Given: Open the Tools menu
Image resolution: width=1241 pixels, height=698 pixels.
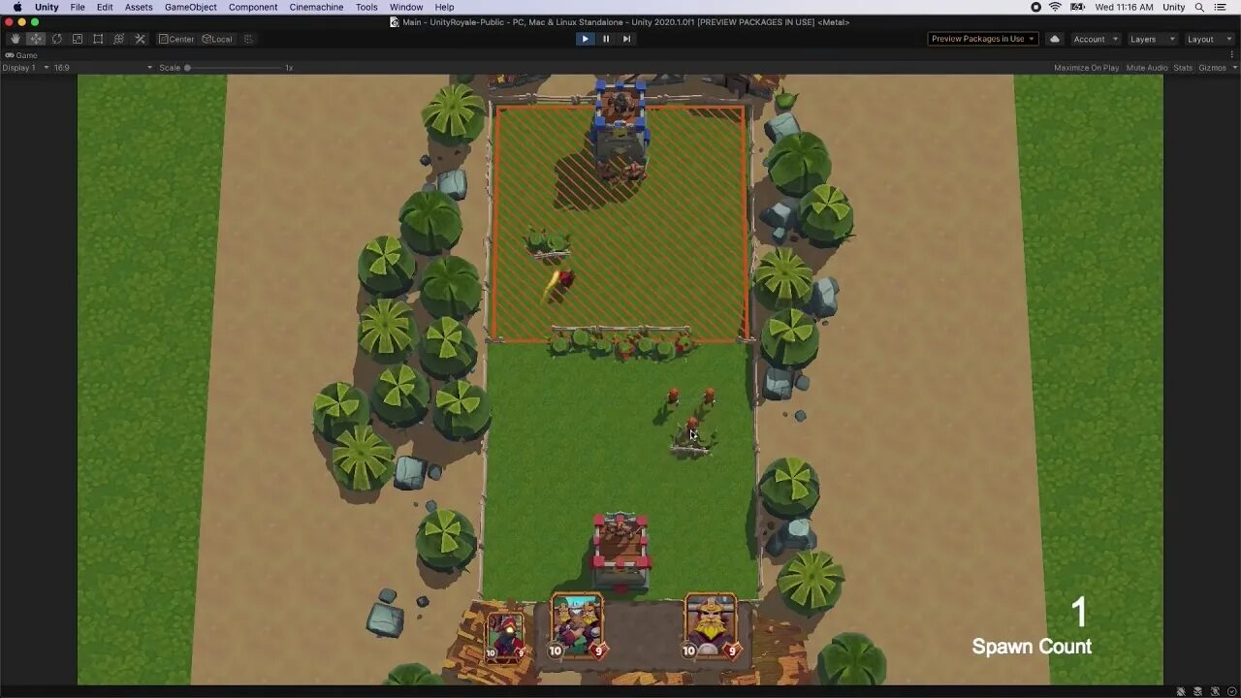Looking at the screenshot, I should (366, 7).
